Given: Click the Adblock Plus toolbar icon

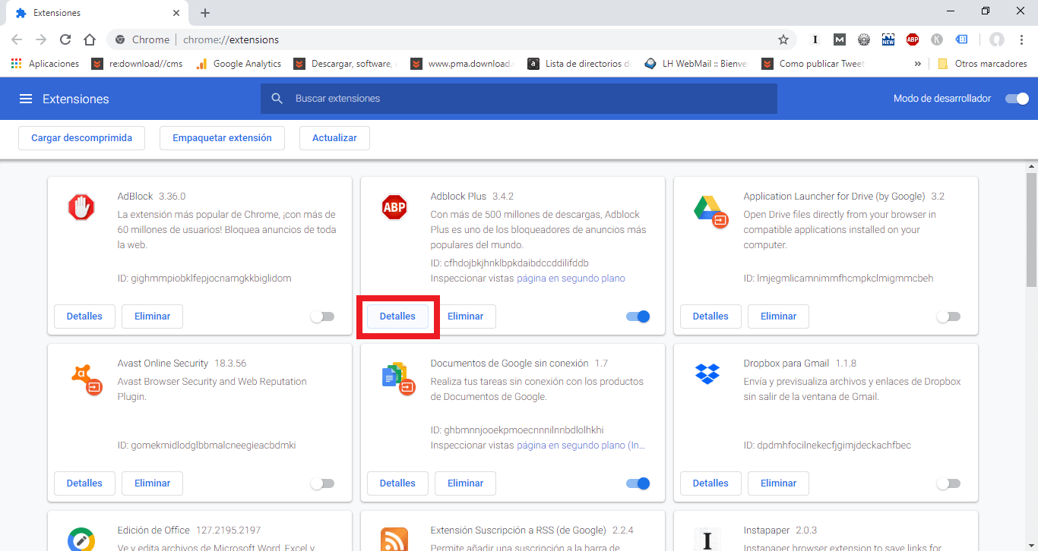Looking at the screenshot, I should tap(913, 39).
